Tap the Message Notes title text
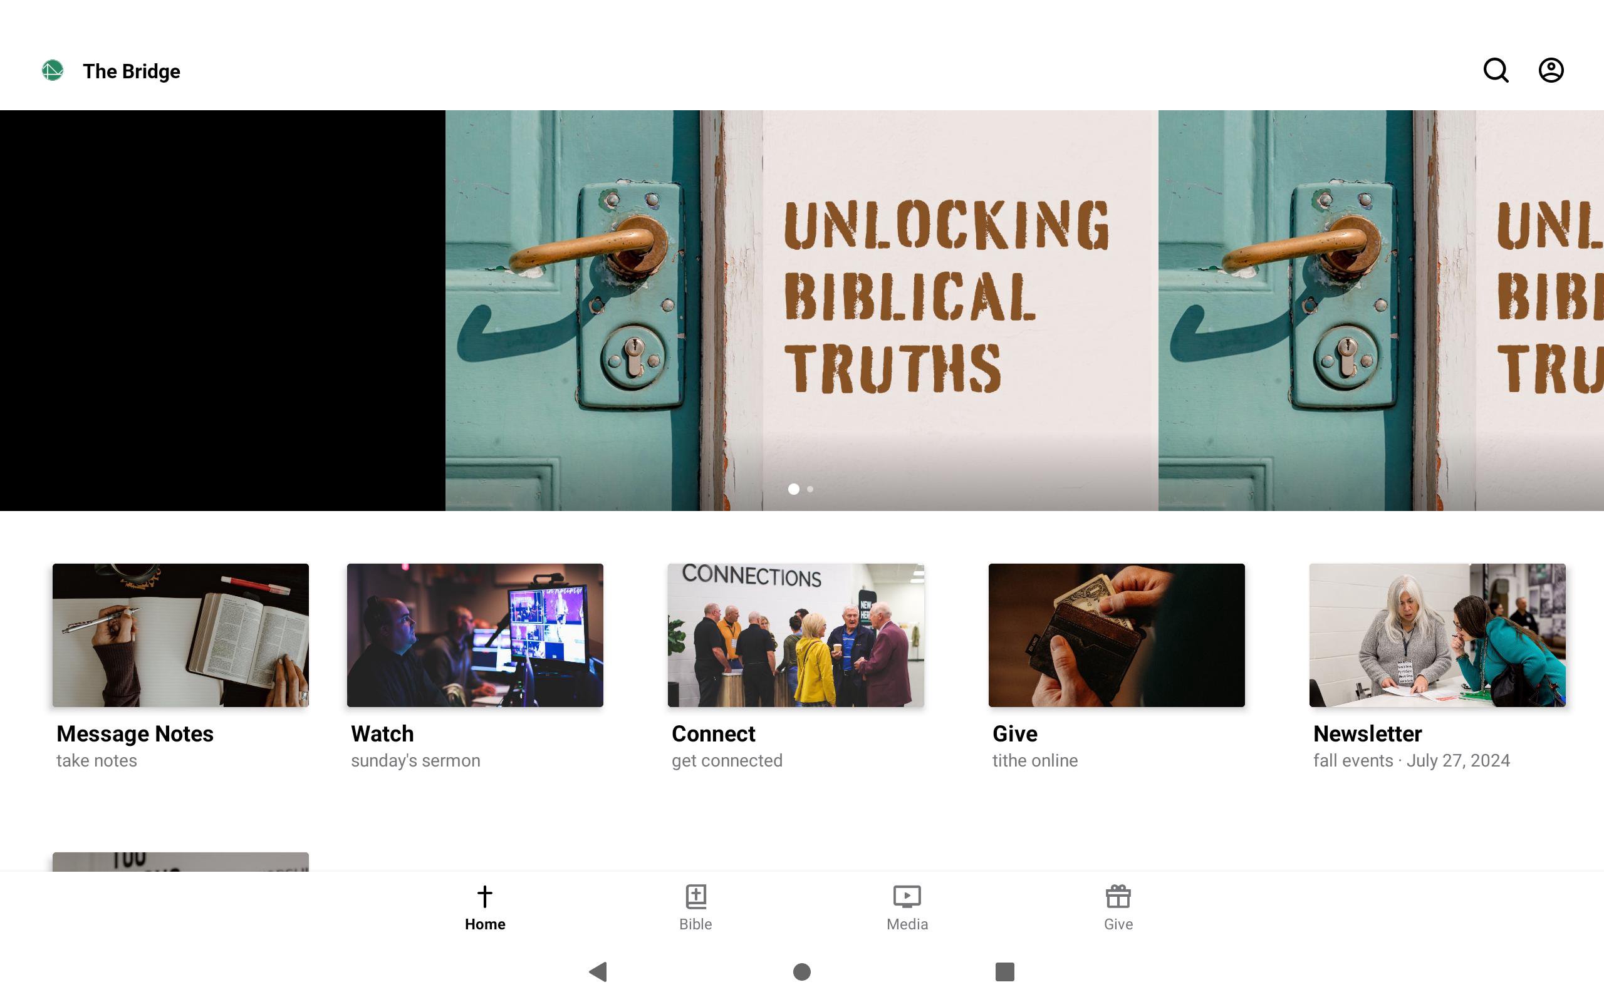The height and width of the screenshot is (1002, 1604). (135, 733)
